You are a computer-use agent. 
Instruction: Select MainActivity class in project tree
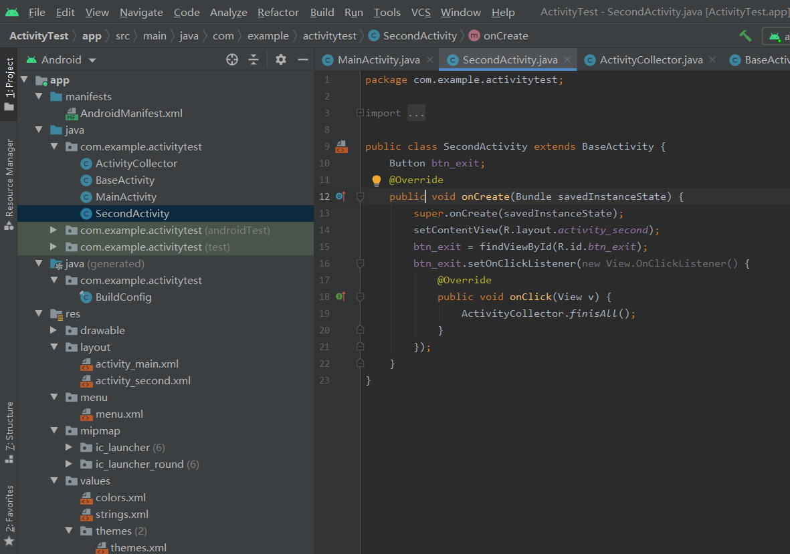point(126,196)
